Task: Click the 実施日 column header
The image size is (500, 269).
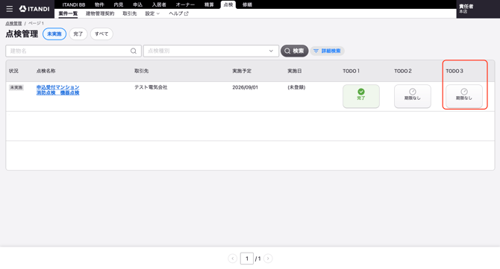Action: click(295, 71)
